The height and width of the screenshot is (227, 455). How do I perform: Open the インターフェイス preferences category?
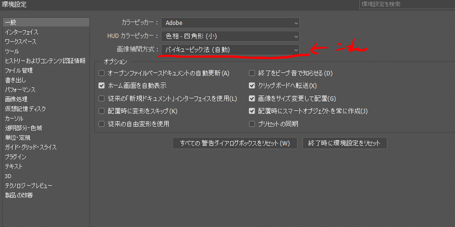[x=22, y=32]
